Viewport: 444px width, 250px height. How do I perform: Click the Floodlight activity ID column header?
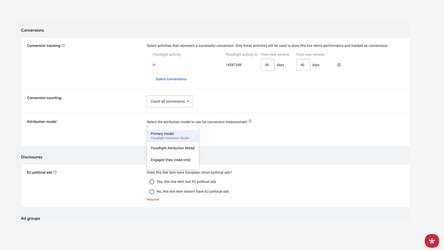[241, 54]
